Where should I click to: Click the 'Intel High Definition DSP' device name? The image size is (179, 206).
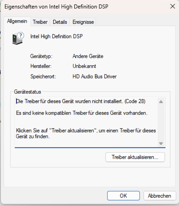click(x=57, y=36)
